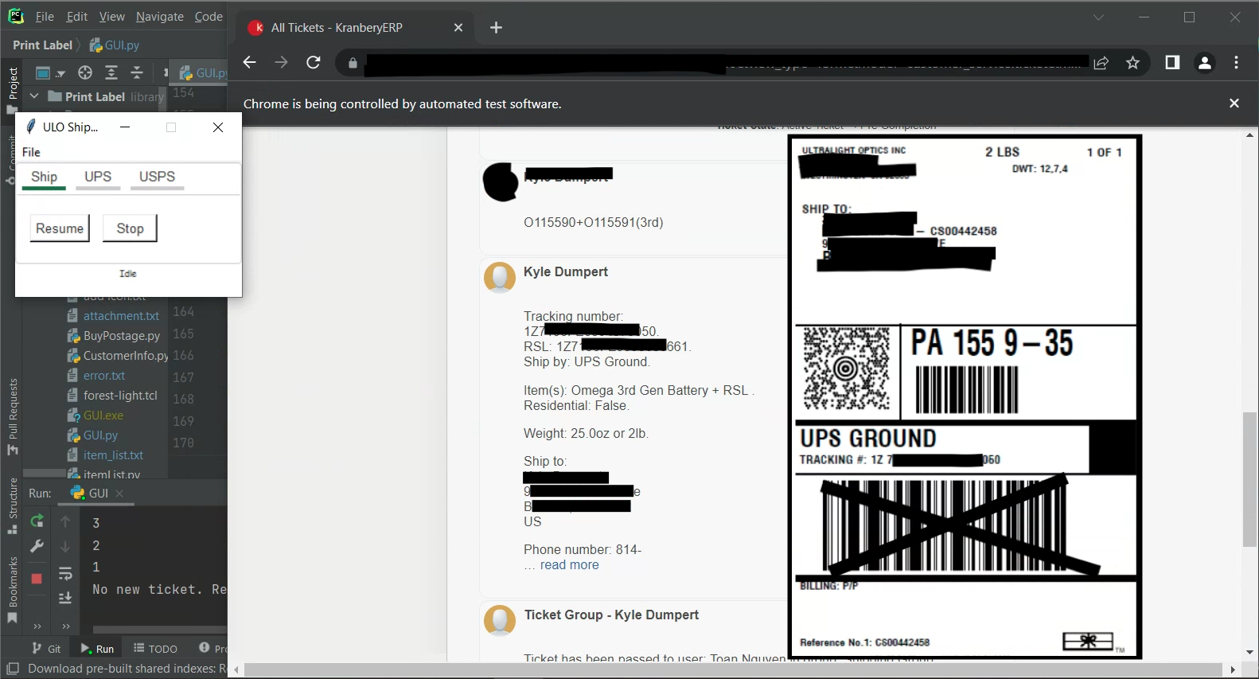Rerun the GUI script with the green rerun icon
Image resolution: width=1259 pixels, height=679 pixels.
(x=37, y=521)
